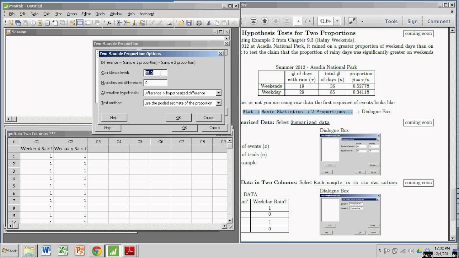The width and height of the screenshot is (459, 258).
Task: Click the Save floppy disk toolbar icon
Action: [189, 23]
